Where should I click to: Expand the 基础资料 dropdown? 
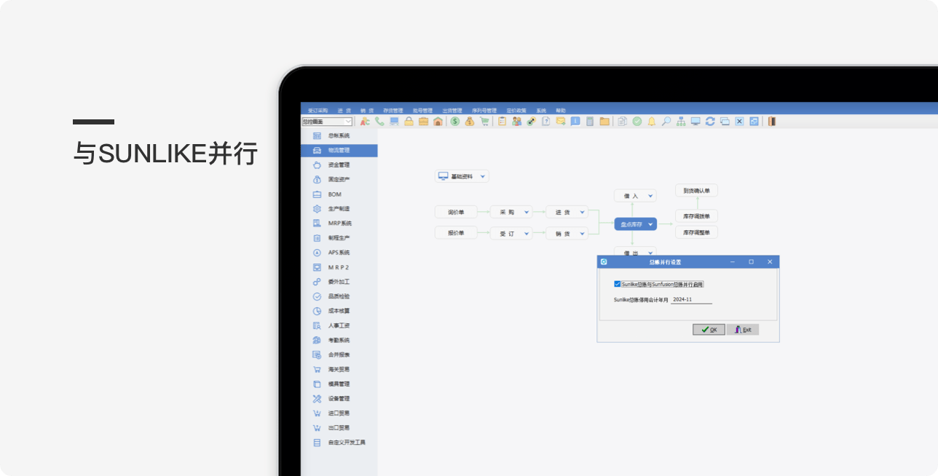[483, 176]
